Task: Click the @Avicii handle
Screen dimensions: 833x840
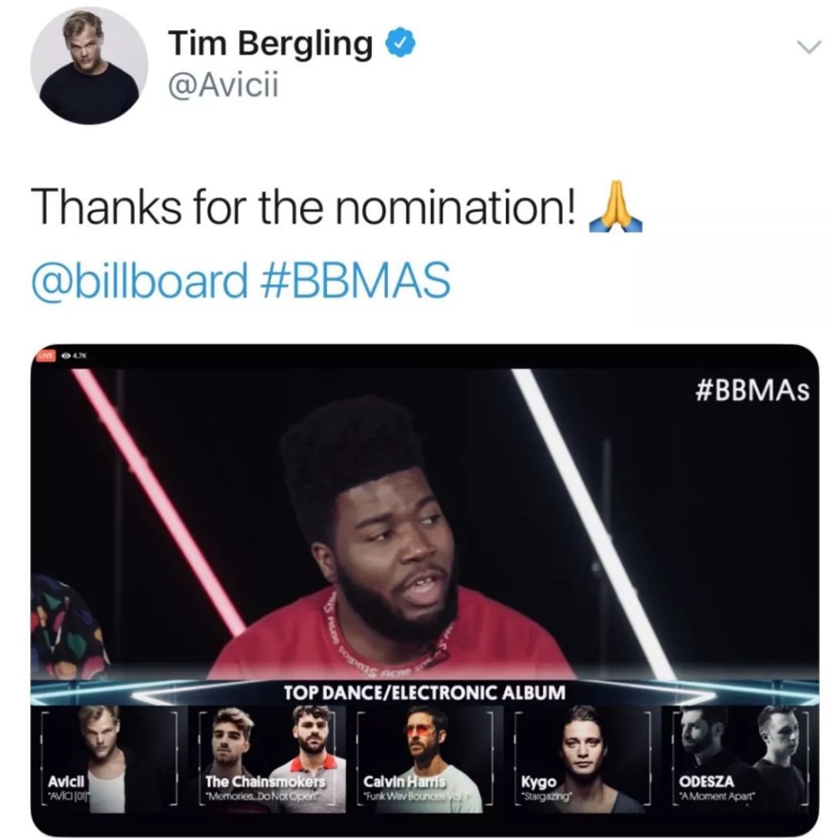Action: (x=224, y=86)
